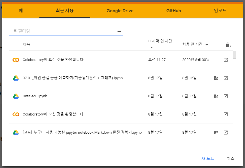Click the 새 노트 button
The width and height of the screenshot is (245, 168).
click(208, 158)
